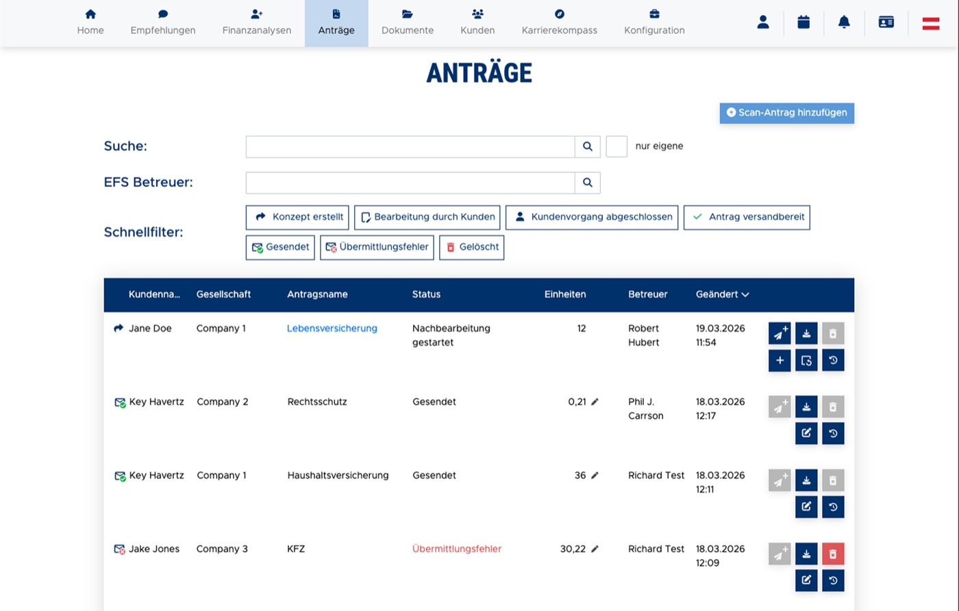Click the Robert Hubert advisor cell
Screen dimensions: 959x611
coord(644,335)
